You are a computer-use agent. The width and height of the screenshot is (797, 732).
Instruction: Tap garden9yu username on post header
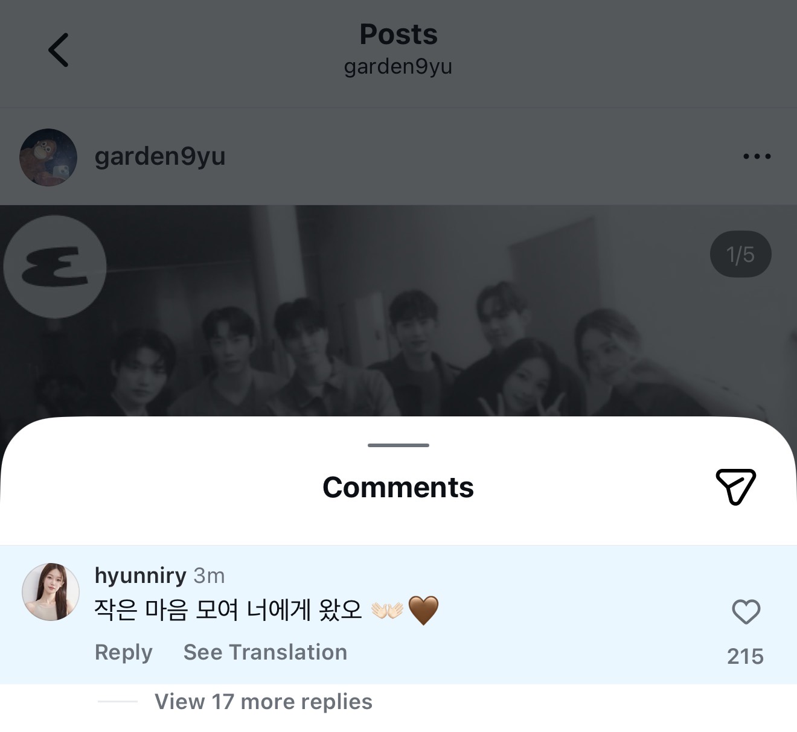160,157
